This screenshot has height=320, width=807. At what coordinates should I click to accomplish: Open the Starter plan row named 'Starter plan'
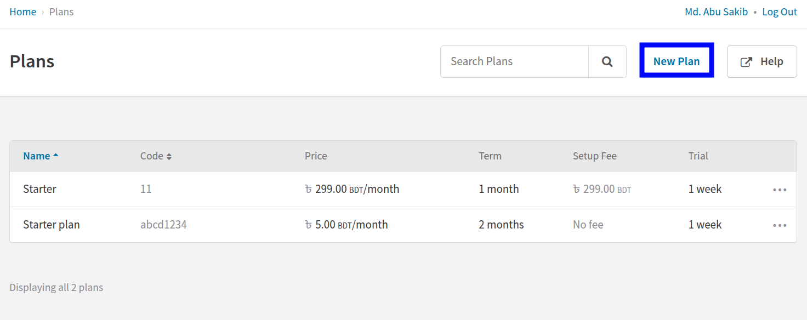pos(52,225)
